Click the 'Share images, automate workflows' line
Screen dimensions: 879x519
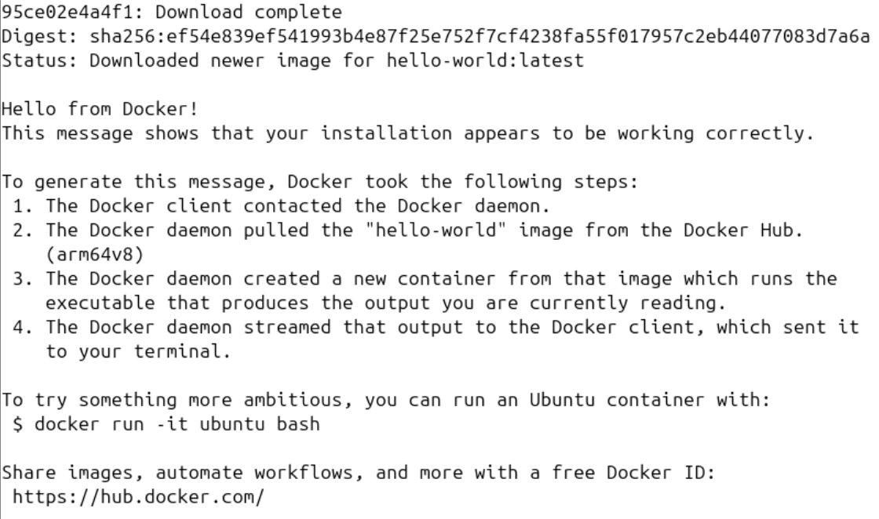tap(370, 473)
